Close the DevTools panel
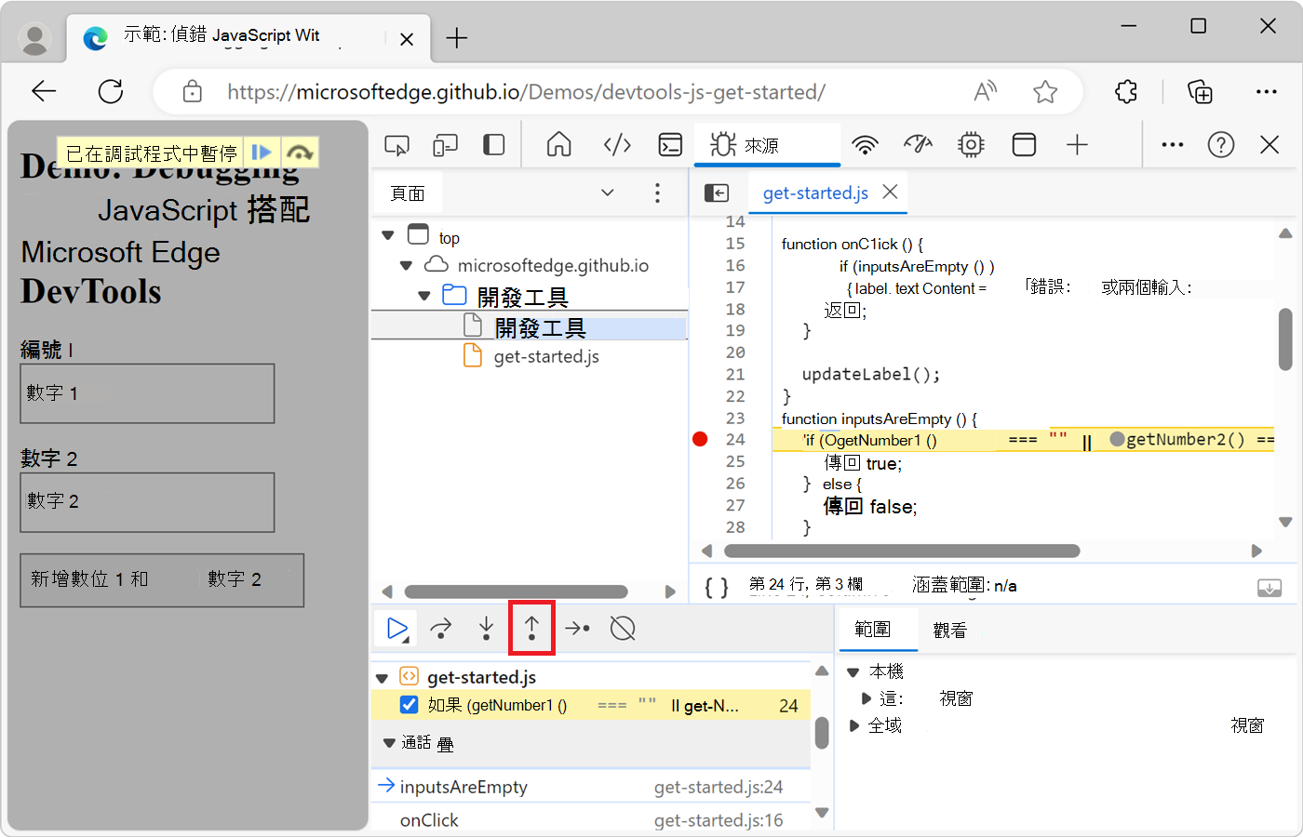Viewport: 1303px width, 837px height. coord(1269,145)
